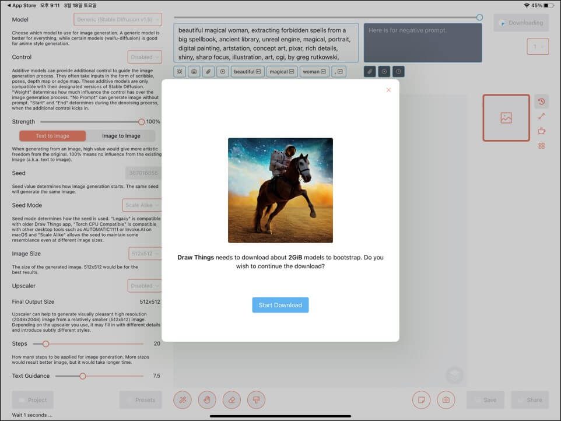
Task: Click the Start Download button
Action: click(x=280, y=305)
